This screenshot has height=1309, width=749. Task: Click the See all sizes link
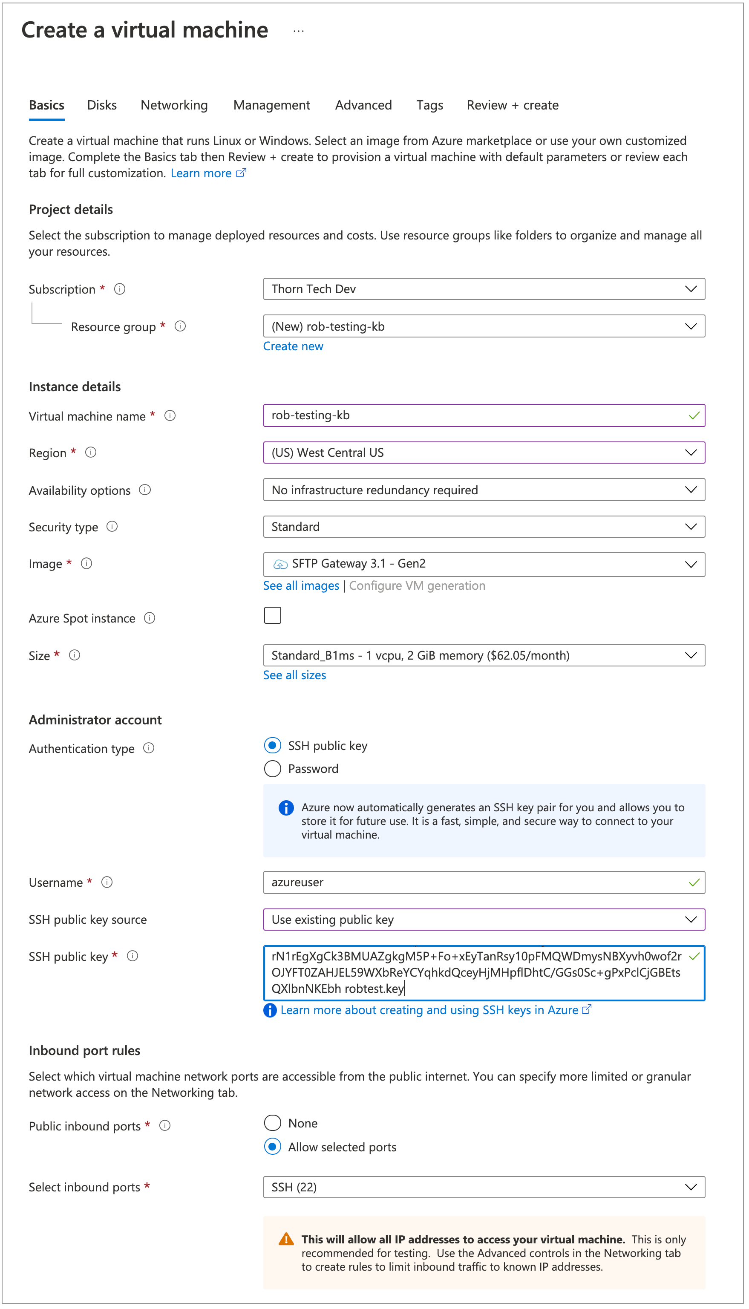click(295, 675)
